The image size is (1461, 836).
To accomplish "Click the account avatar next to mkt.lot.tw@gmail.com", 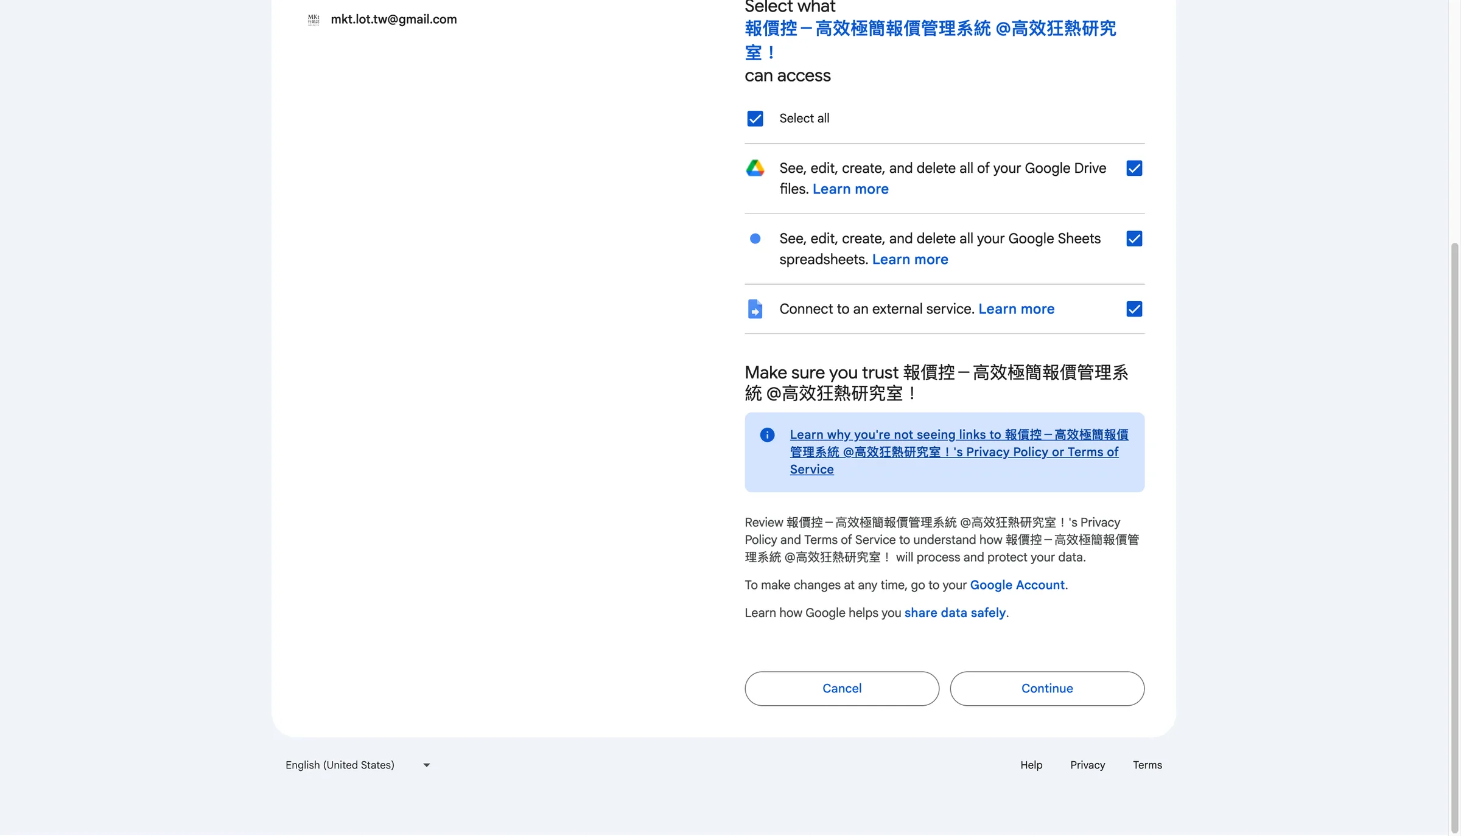I will tap(314, 19).
